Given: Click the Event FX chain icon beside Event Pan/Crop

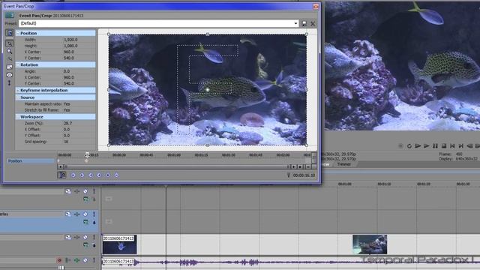Looking at the screenshot, I should 10,15.
